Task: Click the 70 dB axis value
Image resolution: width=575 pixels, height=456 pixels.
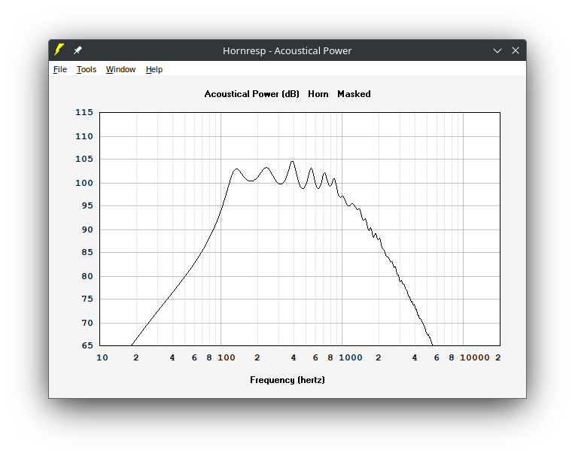Action: point(87,323)
